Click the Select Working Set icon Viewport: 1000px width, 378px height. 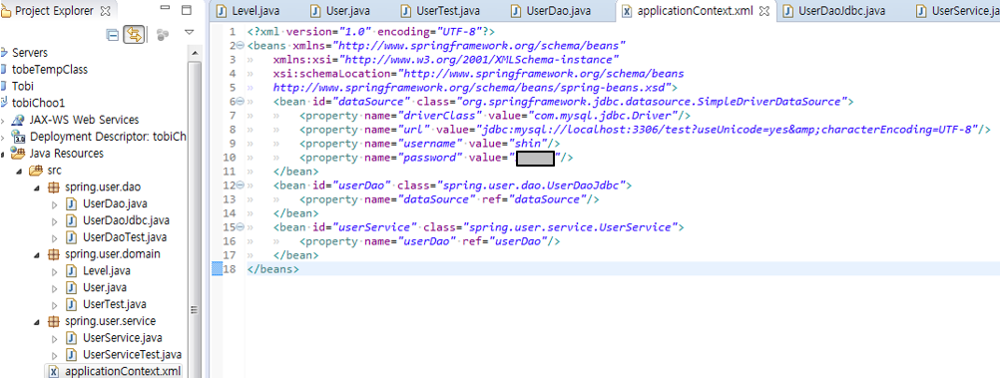coord(163,35)
